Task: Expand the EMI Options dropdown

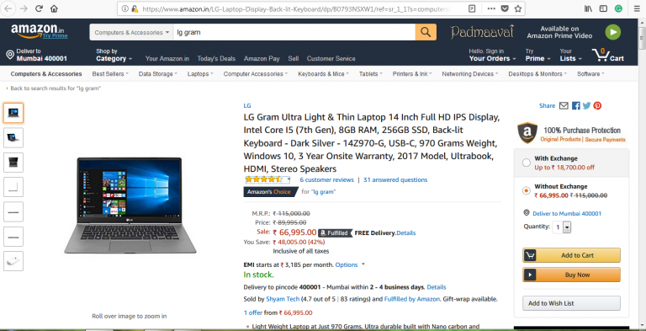Action: [350, 264]
